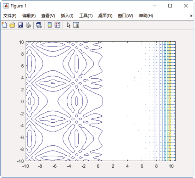Click inside the contour plot axes area
Viewport: 195px width, 178px height.
(x=101, y=101)
